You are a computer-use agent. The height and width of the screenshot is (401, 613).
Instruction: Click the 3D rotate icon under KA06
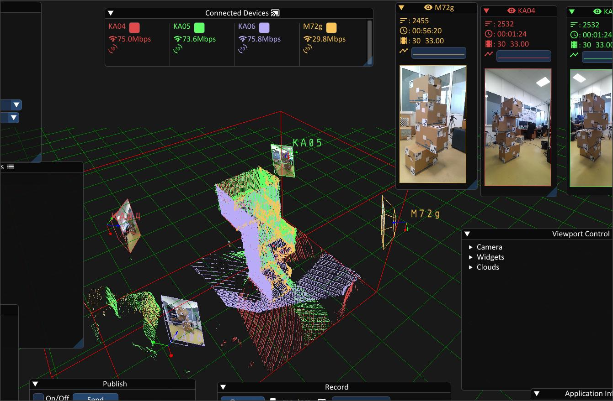point(243,49)
